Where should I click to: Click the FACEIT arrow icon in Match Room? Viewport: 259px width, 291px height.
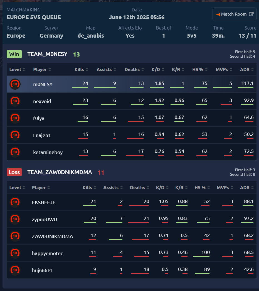[x=218, y=14]
